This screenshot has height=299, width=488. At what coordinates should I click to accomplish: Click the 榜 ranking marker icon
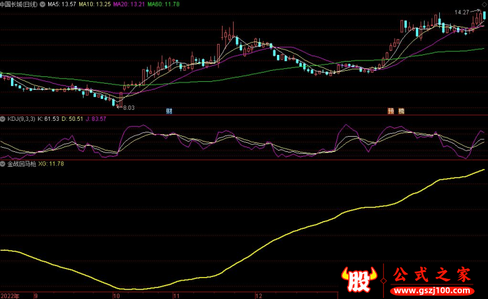[401, 111]
